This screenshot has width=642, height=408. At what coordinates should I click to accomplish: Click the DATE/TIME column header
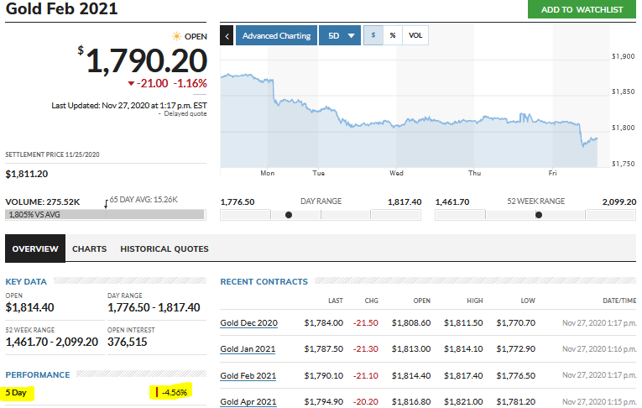pos(619,301)
